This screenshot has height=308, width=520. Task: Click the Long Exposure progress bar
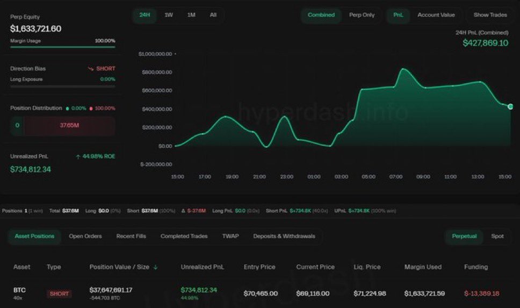63,87
